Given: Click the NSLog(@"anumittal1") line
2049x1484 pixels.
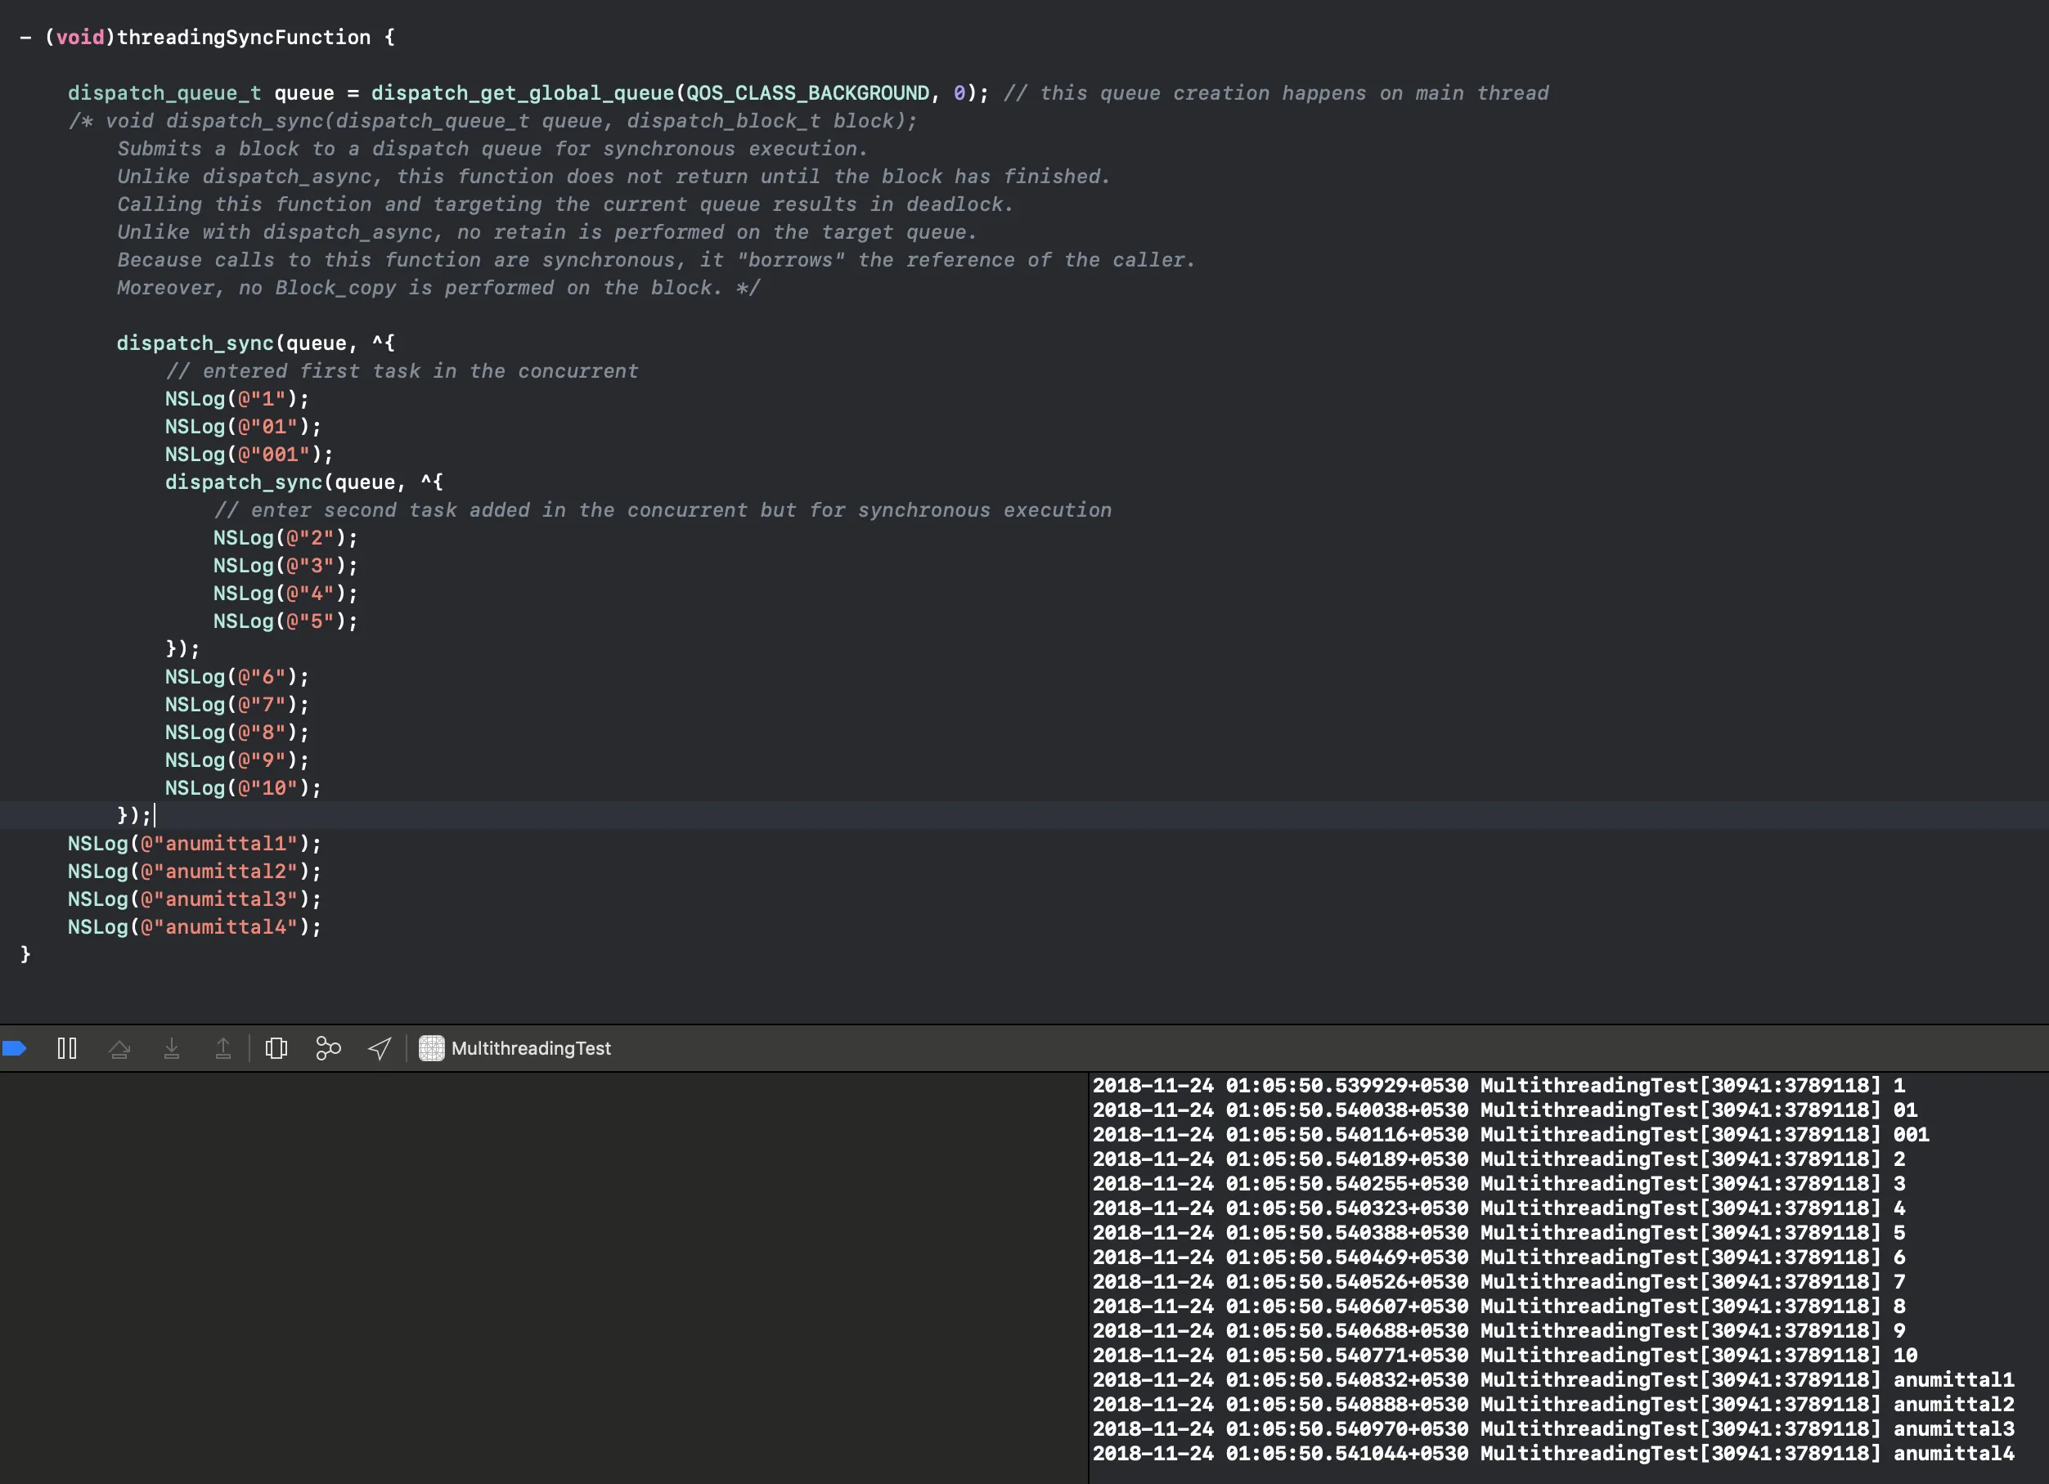Looking at the screenshot, I should [194, 844].
